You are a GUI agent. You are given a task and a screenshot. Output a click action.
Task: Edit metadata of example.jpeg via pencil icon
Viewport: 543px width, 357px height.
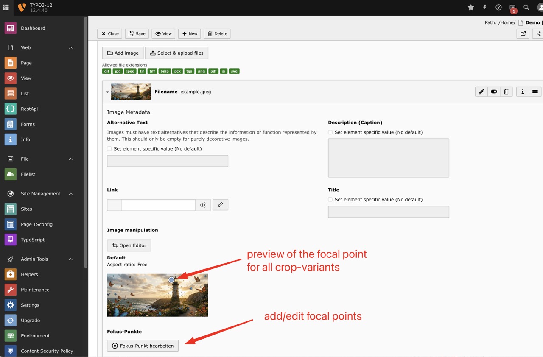coord(481,92)
